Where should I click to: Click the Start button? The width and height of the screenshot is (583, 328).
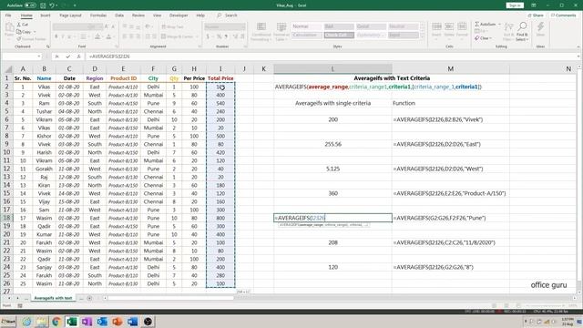(x=8, y=322)
